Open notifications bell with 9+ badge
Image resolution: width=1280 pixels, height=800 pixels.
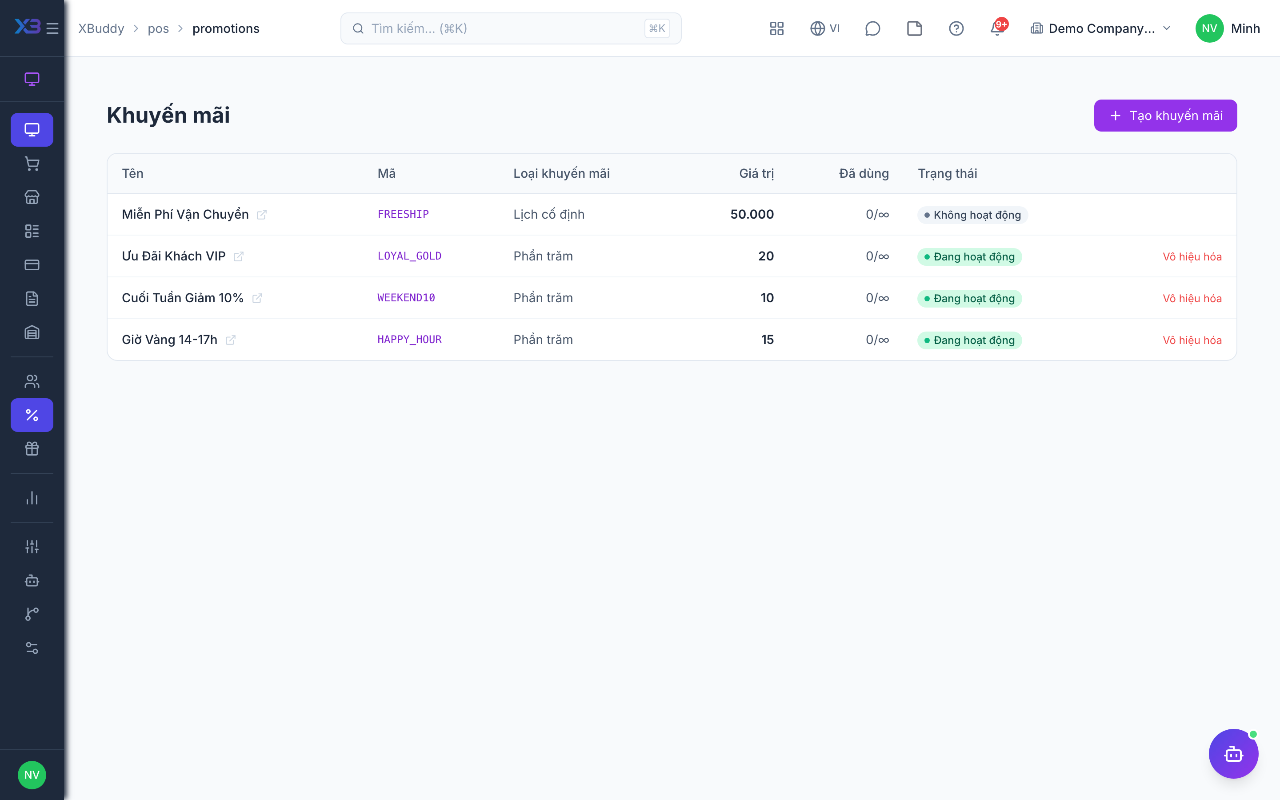pos(998,28)
